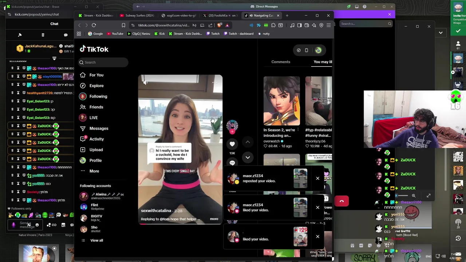Screen dimensions: 466x262
Task: Open the Following feed in TikTok sidebar
Action: tap(93, 96)
